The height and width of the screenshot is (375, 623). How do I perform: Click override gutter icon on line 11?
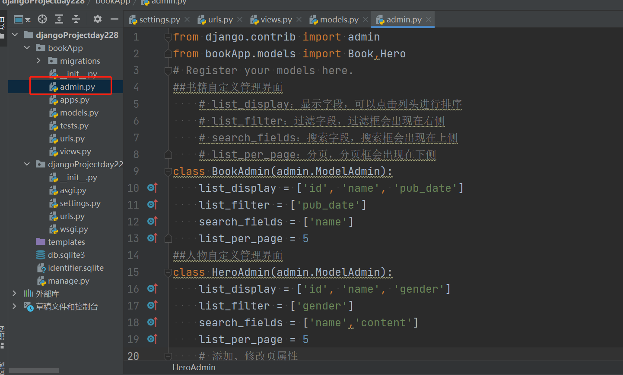click(x=153, y=205)
